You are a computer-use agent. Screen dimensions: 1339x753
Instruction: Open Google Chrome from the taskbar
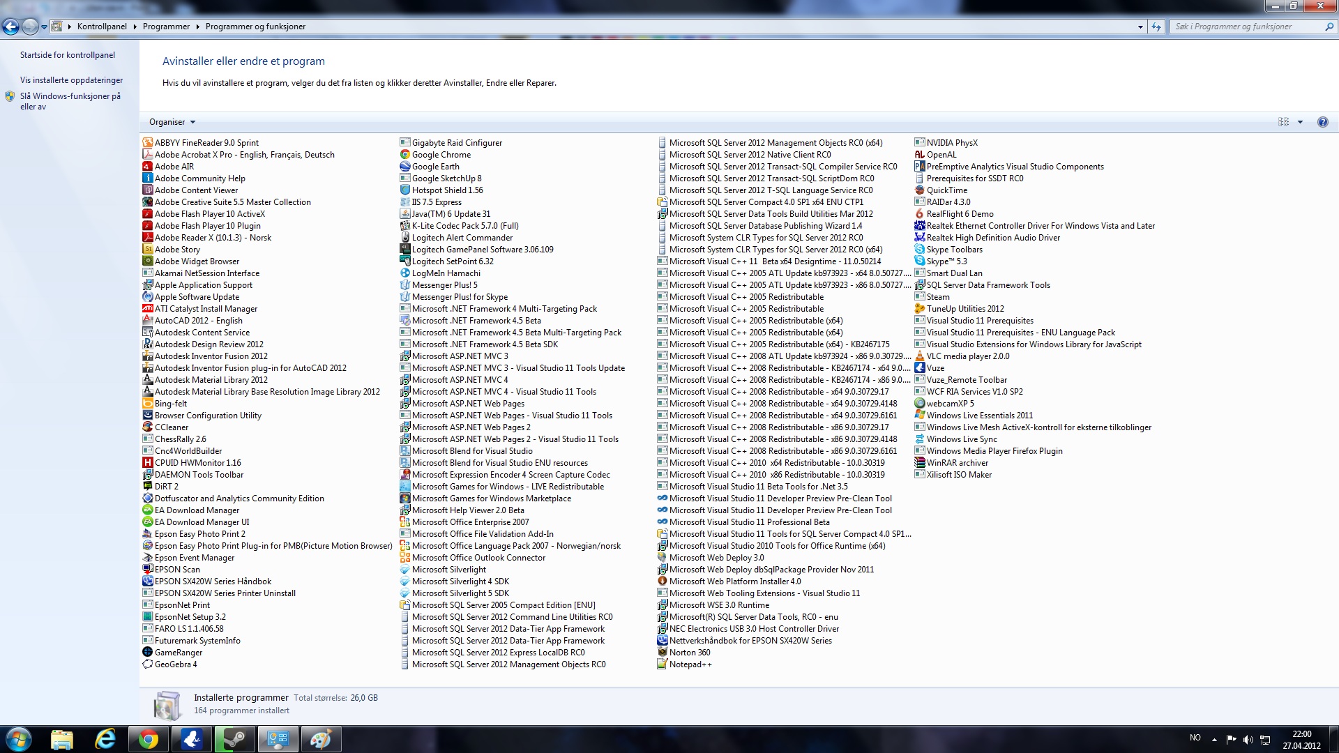coord(148,739)
